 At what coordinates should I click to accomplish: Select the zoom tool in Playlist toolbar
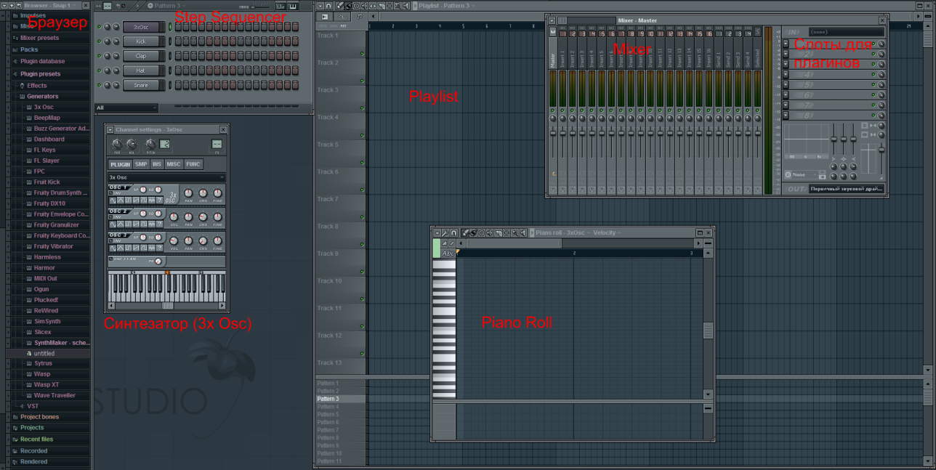point(398,6)
